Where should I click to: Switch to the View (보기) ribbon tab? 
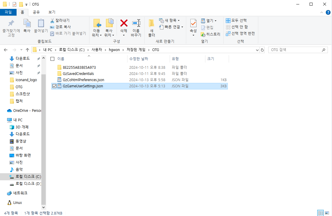point(52,12)
